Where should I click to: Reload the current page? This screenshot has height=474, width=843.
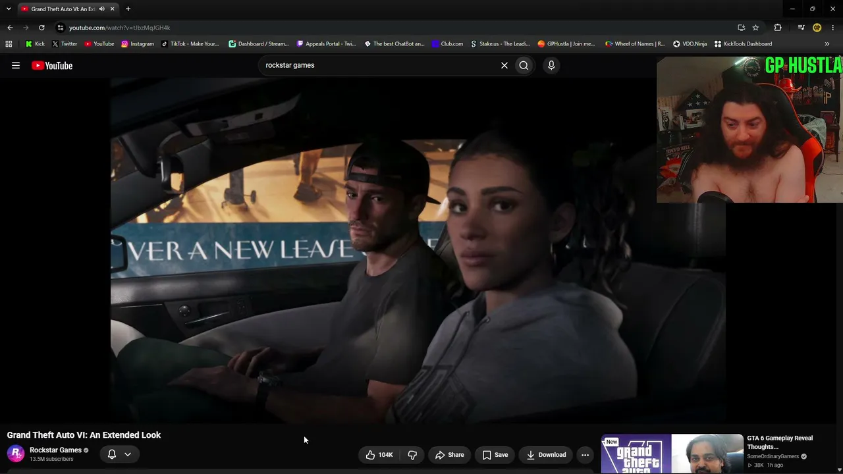pos(41,28)
